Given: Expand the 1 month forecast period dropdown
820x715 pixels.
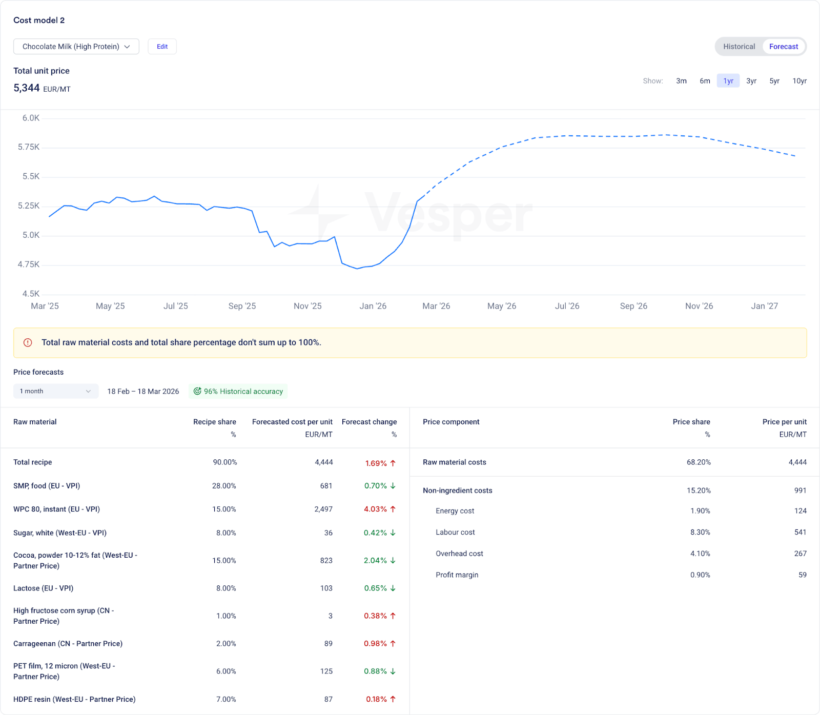Looking at the screenshot, I should 55,391.
